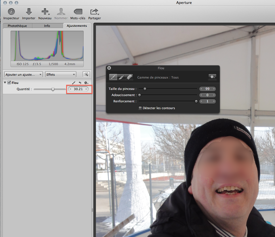This screenshot has height=237, width=275.
Task: Switch to the Info tab
Action: [x=47, y=26]
